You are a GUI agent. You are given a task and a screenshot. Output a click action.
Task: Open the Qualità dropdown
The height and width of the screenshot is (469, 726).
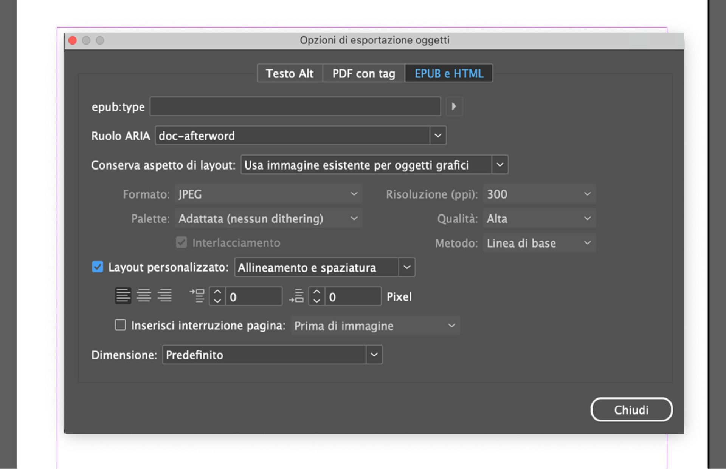587,218
